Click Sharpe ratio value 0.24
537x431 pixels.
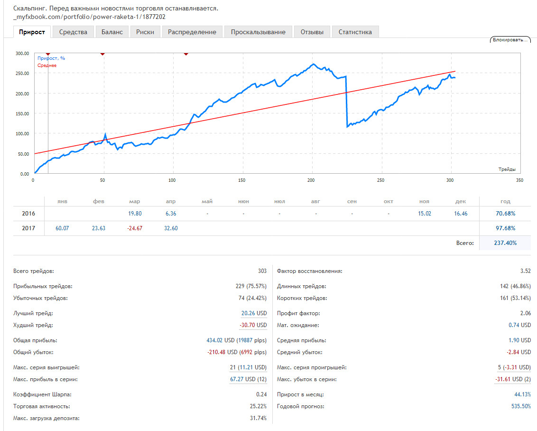coord(261,394)
